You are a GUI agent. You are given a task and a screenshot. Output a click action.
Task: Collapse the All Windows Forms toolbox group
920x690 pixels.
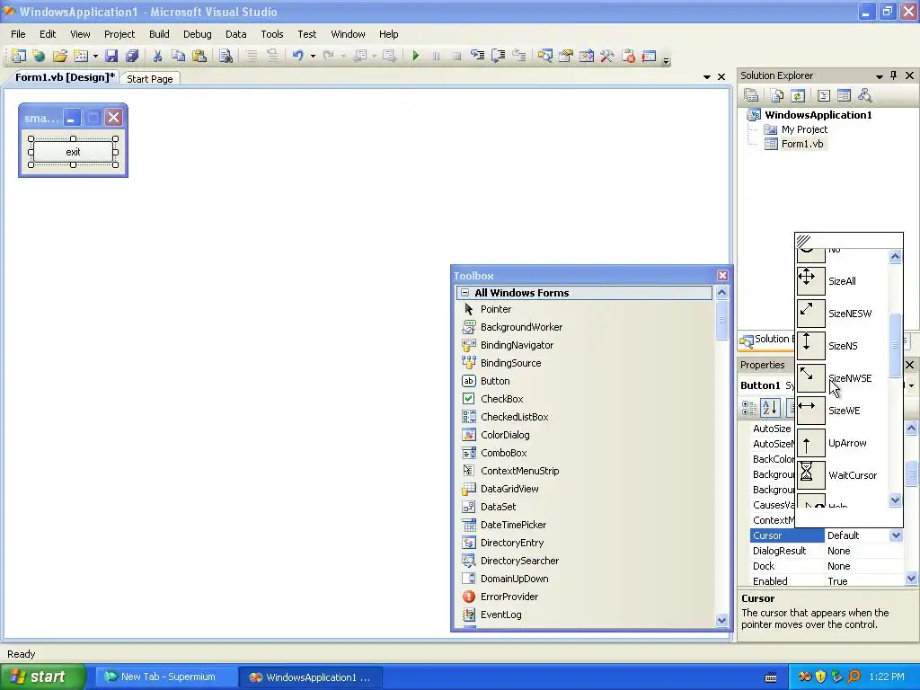coord(465,292)
